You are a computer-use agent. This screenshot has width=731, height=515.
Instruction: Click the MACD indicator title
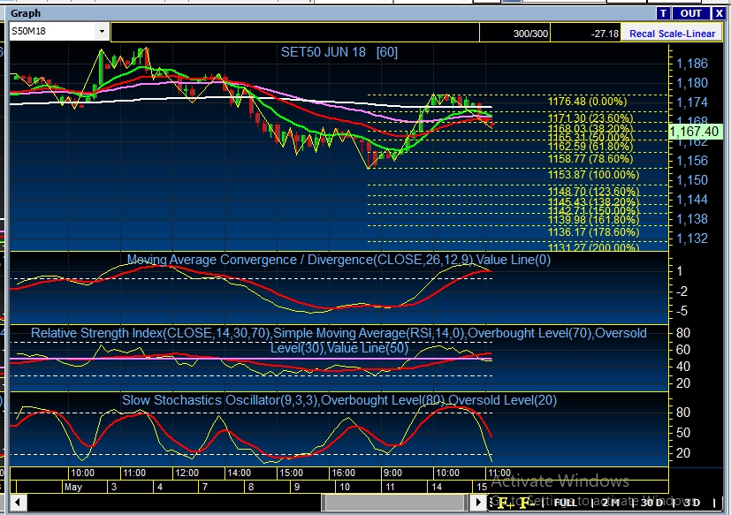click(339, 260)
